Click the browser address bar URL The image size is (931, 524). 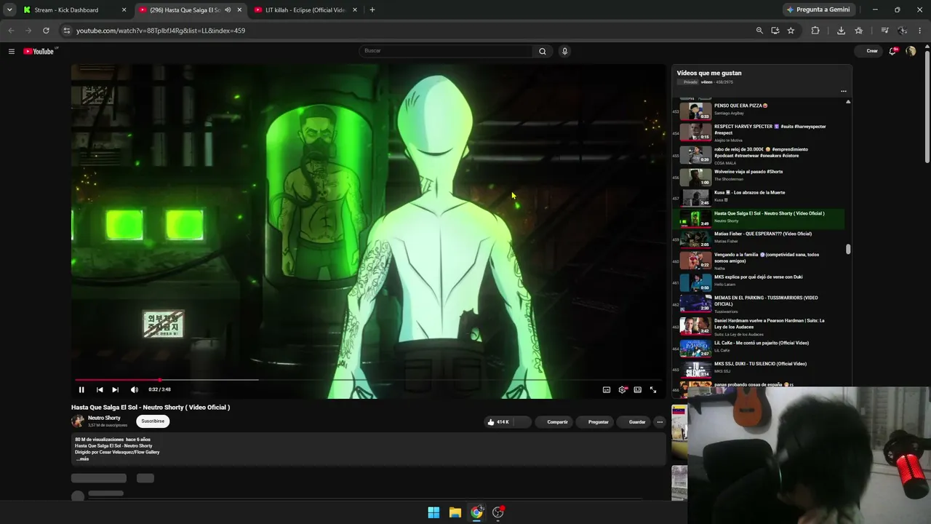(161, 31)
